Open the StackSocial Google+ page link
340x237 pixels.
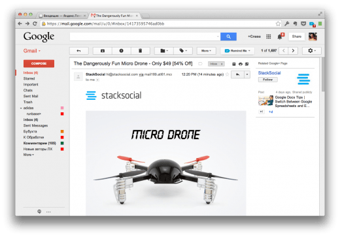269,73
